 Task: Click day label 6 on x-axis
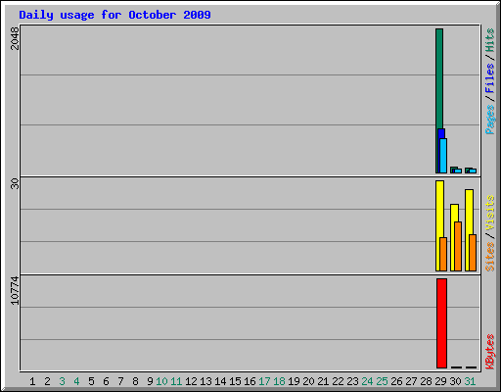(106, 381)
